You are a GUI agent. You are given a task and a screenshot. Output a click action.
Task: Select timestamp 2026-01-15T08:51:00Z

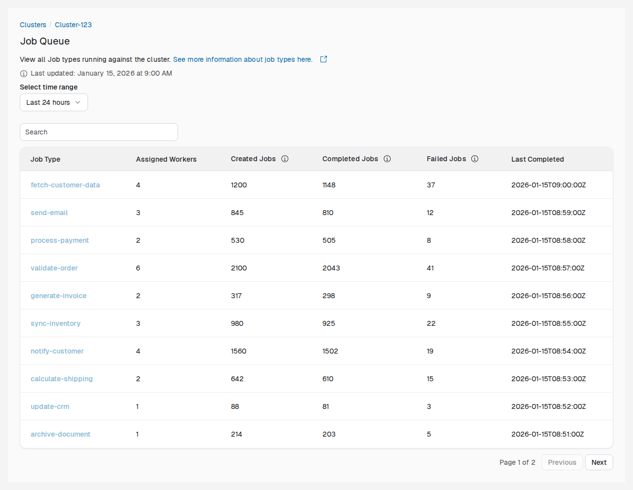click(548, 434)
